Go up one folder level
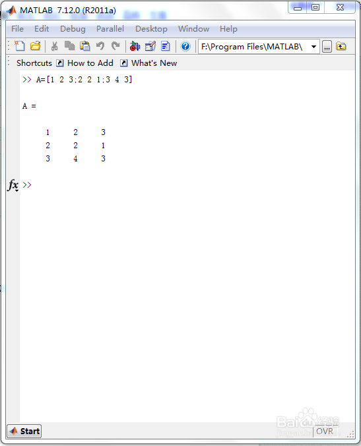The height and width of the screenshot is (446, 361). tap(341, 46)
